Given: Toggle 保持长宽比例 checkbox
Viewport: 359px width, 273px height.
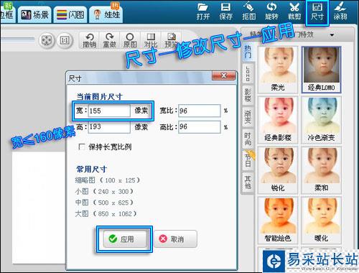Looking at the screenshot, I should pos(81,147).
